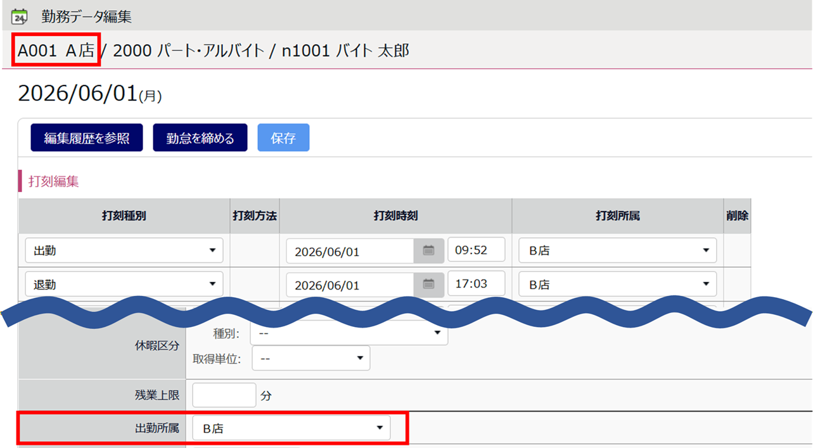Click the 保存 button
813x448 pixels.
283,138
